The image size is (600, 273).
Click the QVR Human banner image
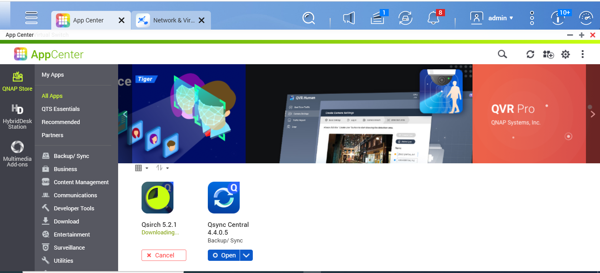[x=359, y=114]
